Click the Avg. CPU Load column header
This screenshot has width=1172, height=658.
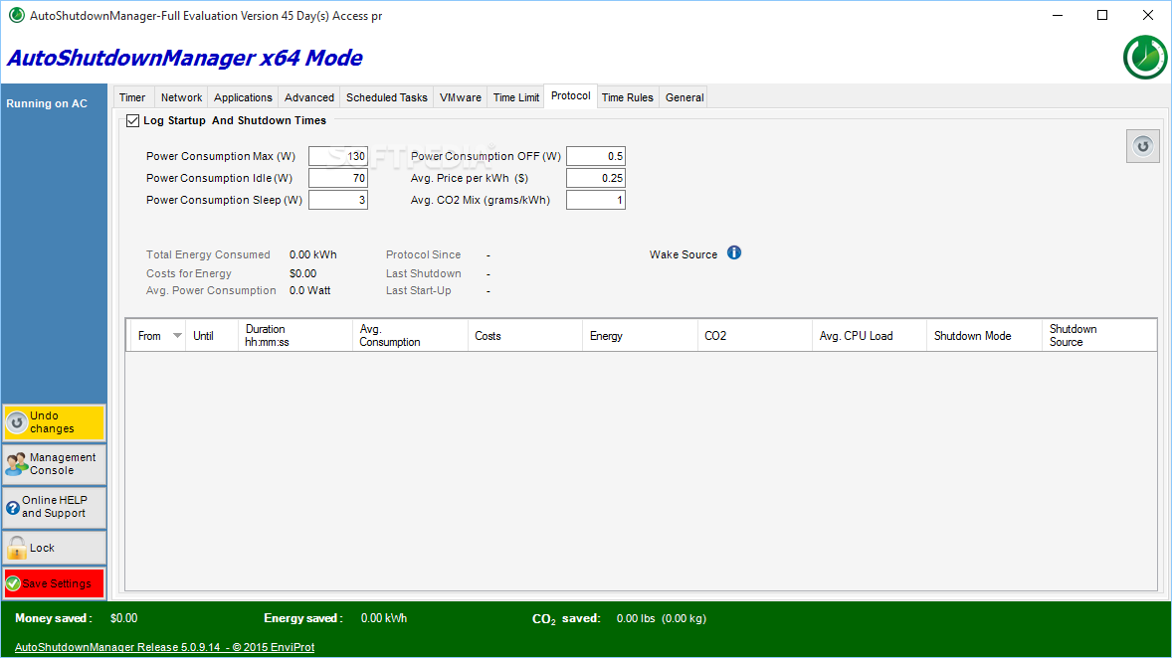click(x=870, y=335)
